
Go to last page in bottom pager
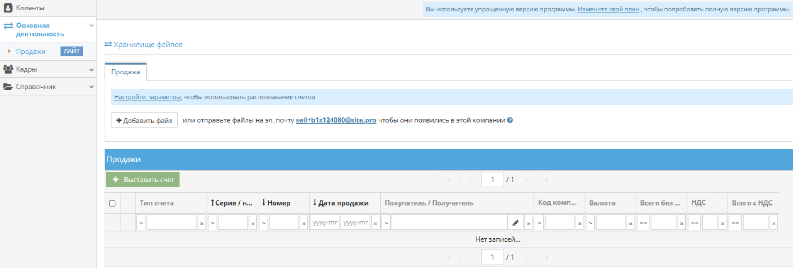547,257
